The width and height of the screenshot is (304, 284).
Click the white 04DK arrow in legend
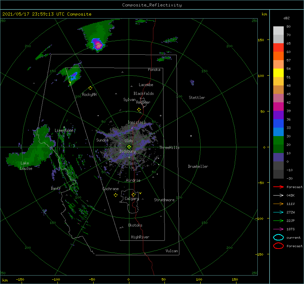(278, 195)
